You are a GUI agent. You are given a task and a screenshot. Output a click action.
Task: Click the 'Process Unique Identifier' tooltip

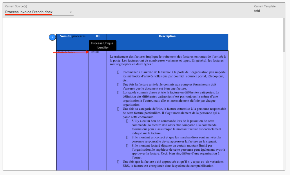(x=102, y=45)
